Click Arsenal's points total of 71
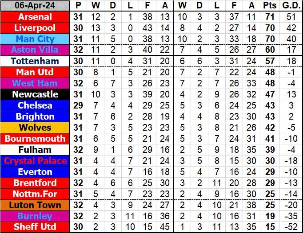 (269, 17)
